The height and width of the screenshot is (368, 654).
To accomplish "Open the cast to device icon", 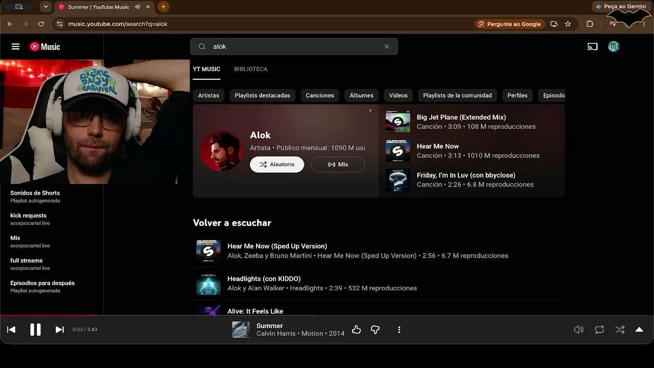I will coord(592,47).
